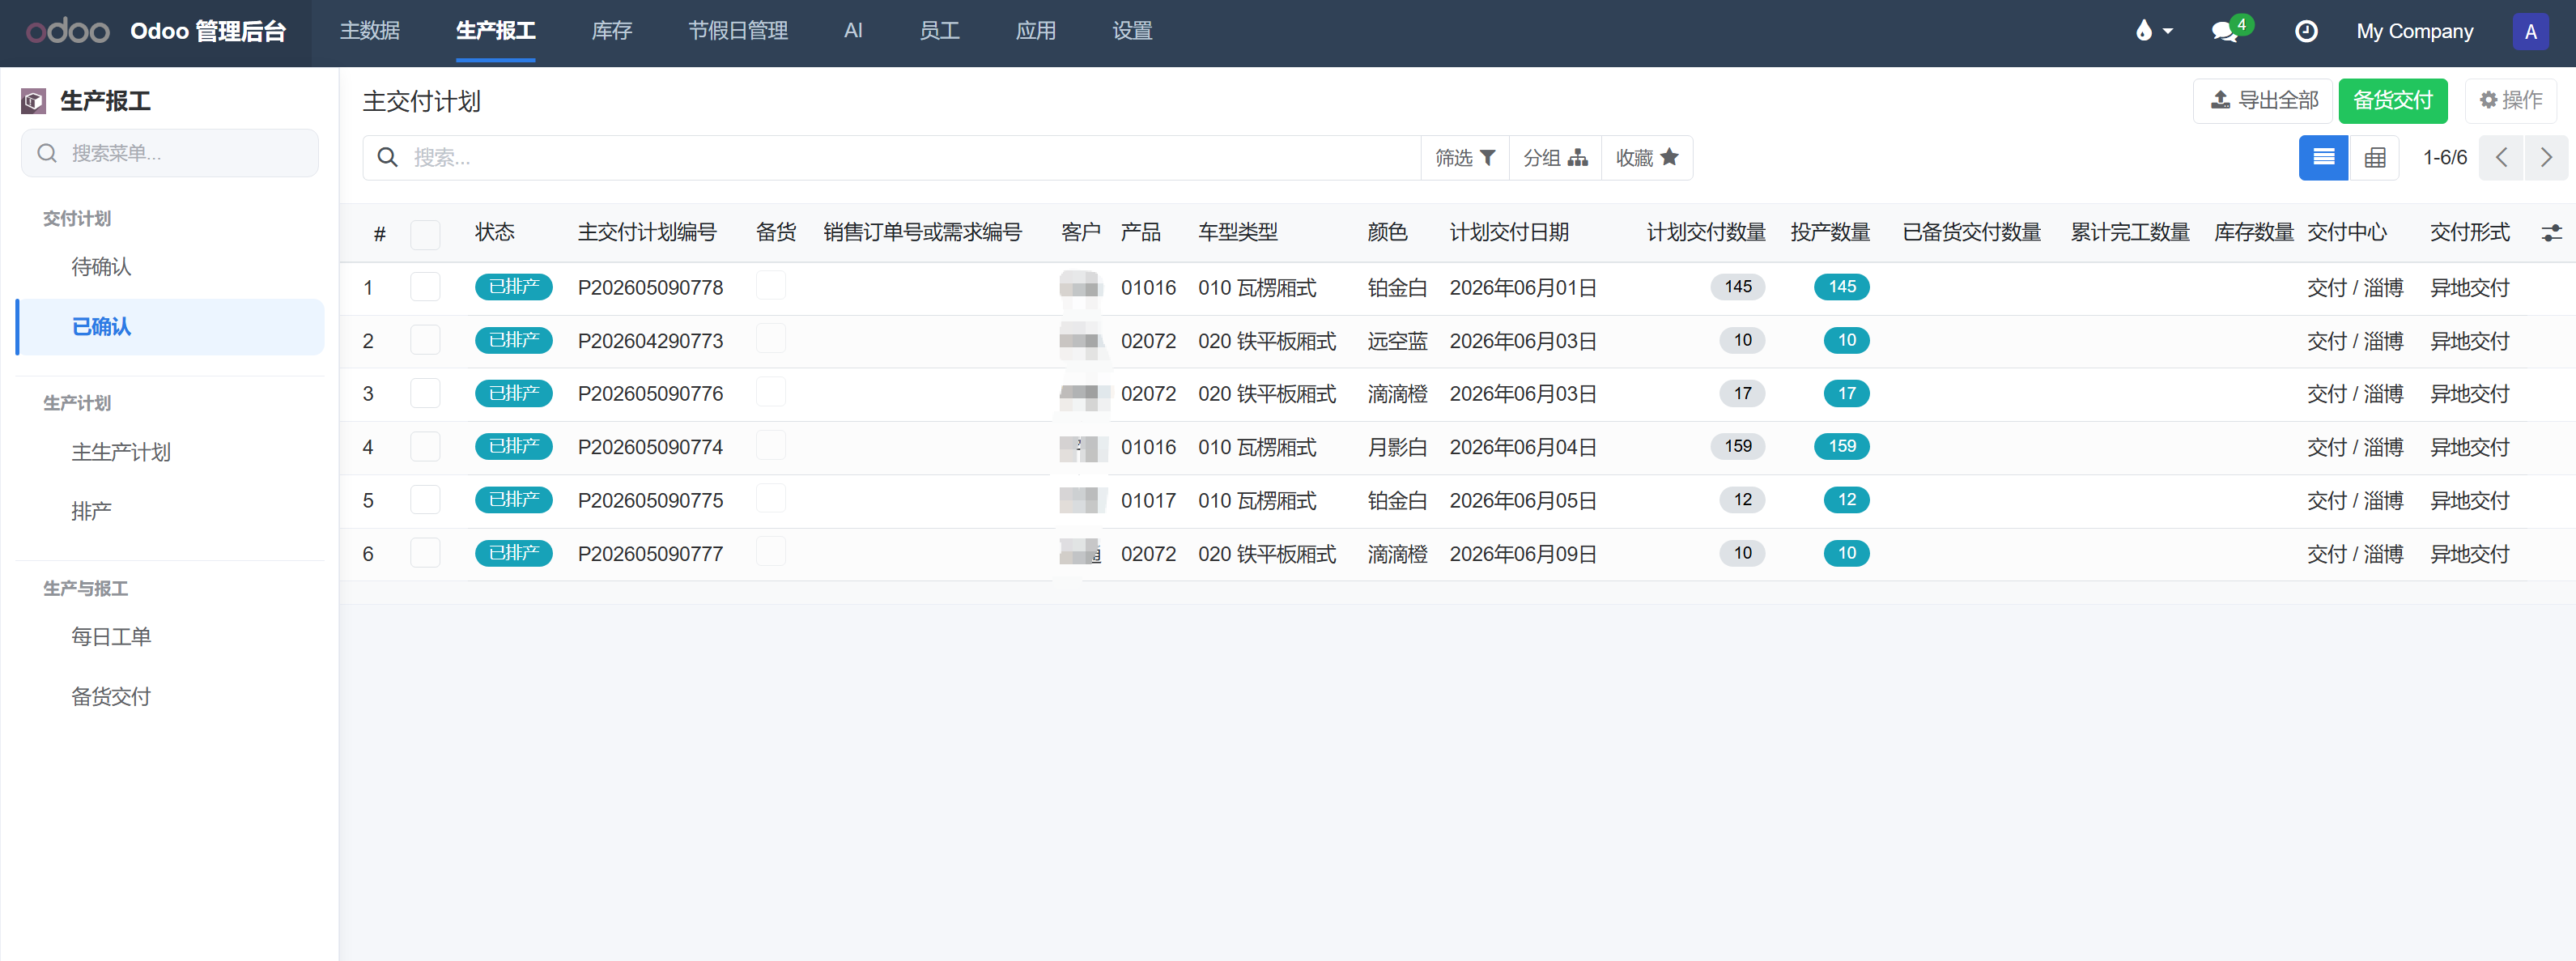Open the 应用 top menu
Image resolution: width=2576 pixels, height=961 pixels.
click(1035, 31)
